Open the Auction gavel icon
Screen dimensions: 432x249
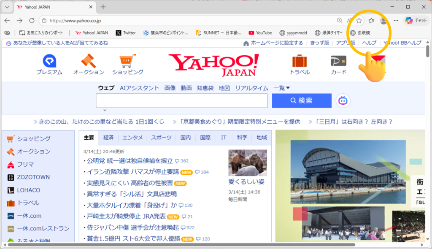click(x=89, y=61)
